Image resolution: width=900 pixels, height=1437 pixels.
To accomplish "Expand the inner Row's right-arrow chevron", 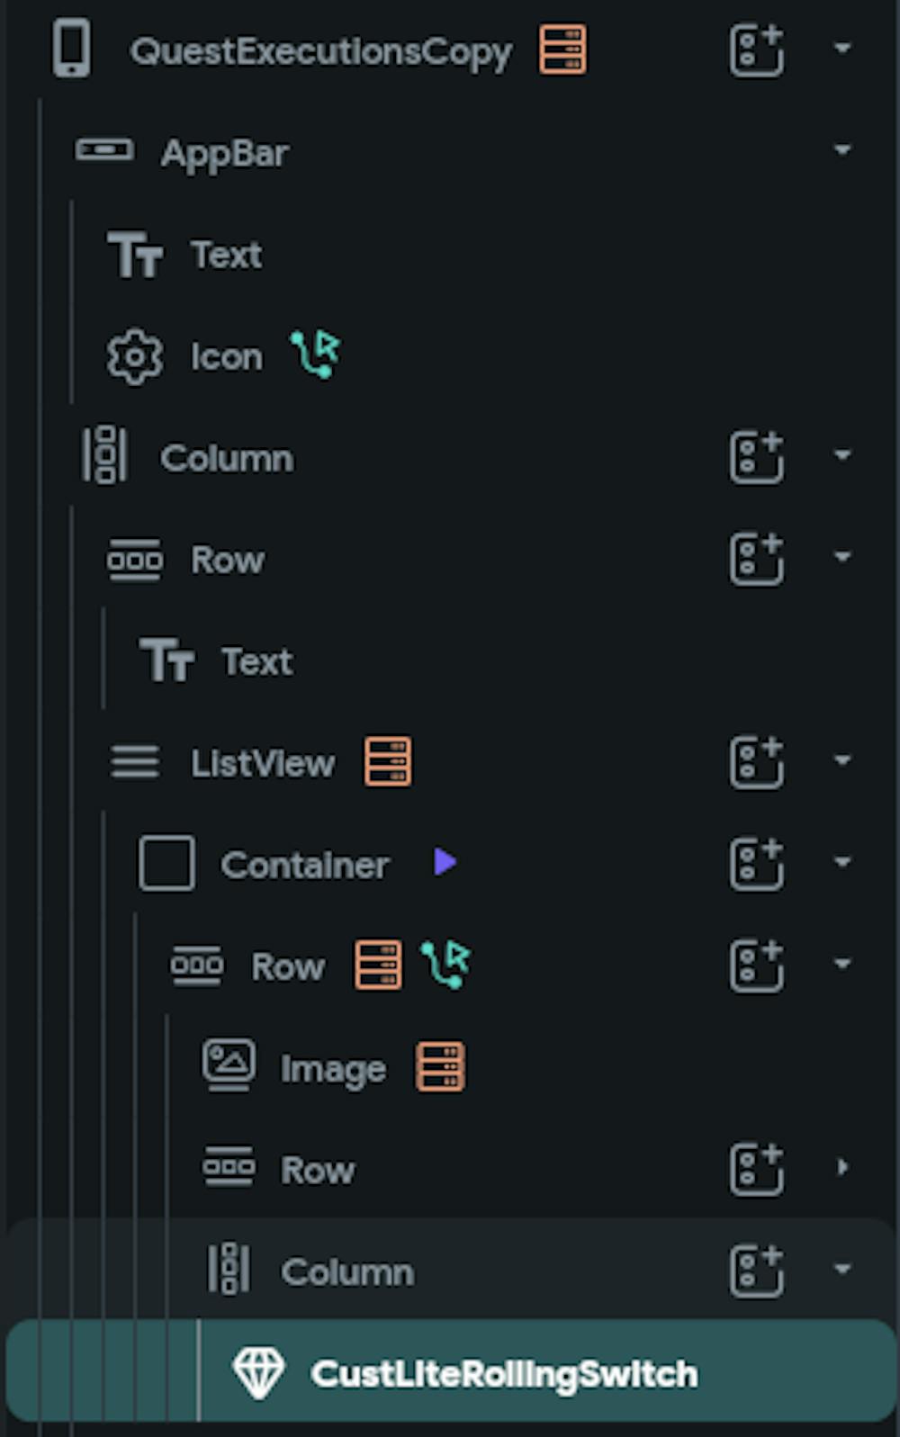I will [842, 1167].
